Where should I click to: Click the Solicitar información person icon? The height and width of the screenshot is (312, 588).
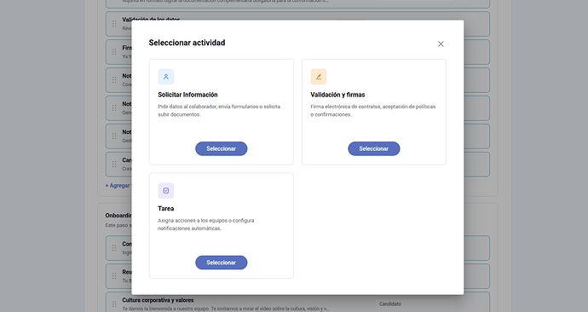(166, 77)
